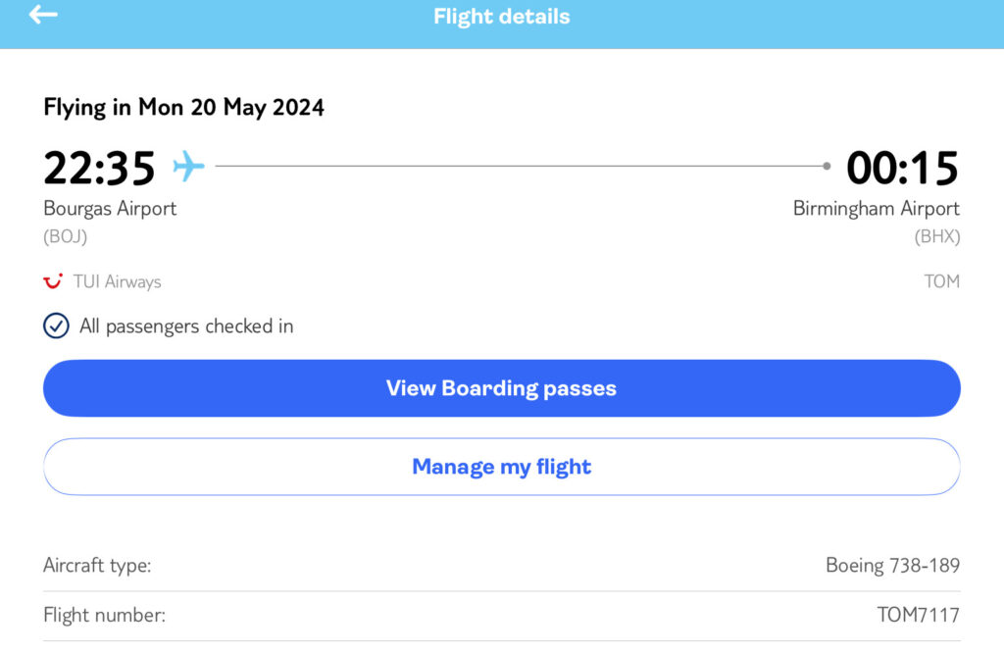Tap the departure time 22:35

pos(99,168)
